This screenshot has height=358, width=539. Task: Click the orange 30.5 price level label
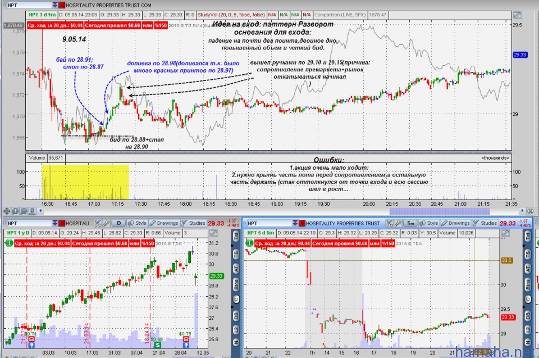point(506,260)
